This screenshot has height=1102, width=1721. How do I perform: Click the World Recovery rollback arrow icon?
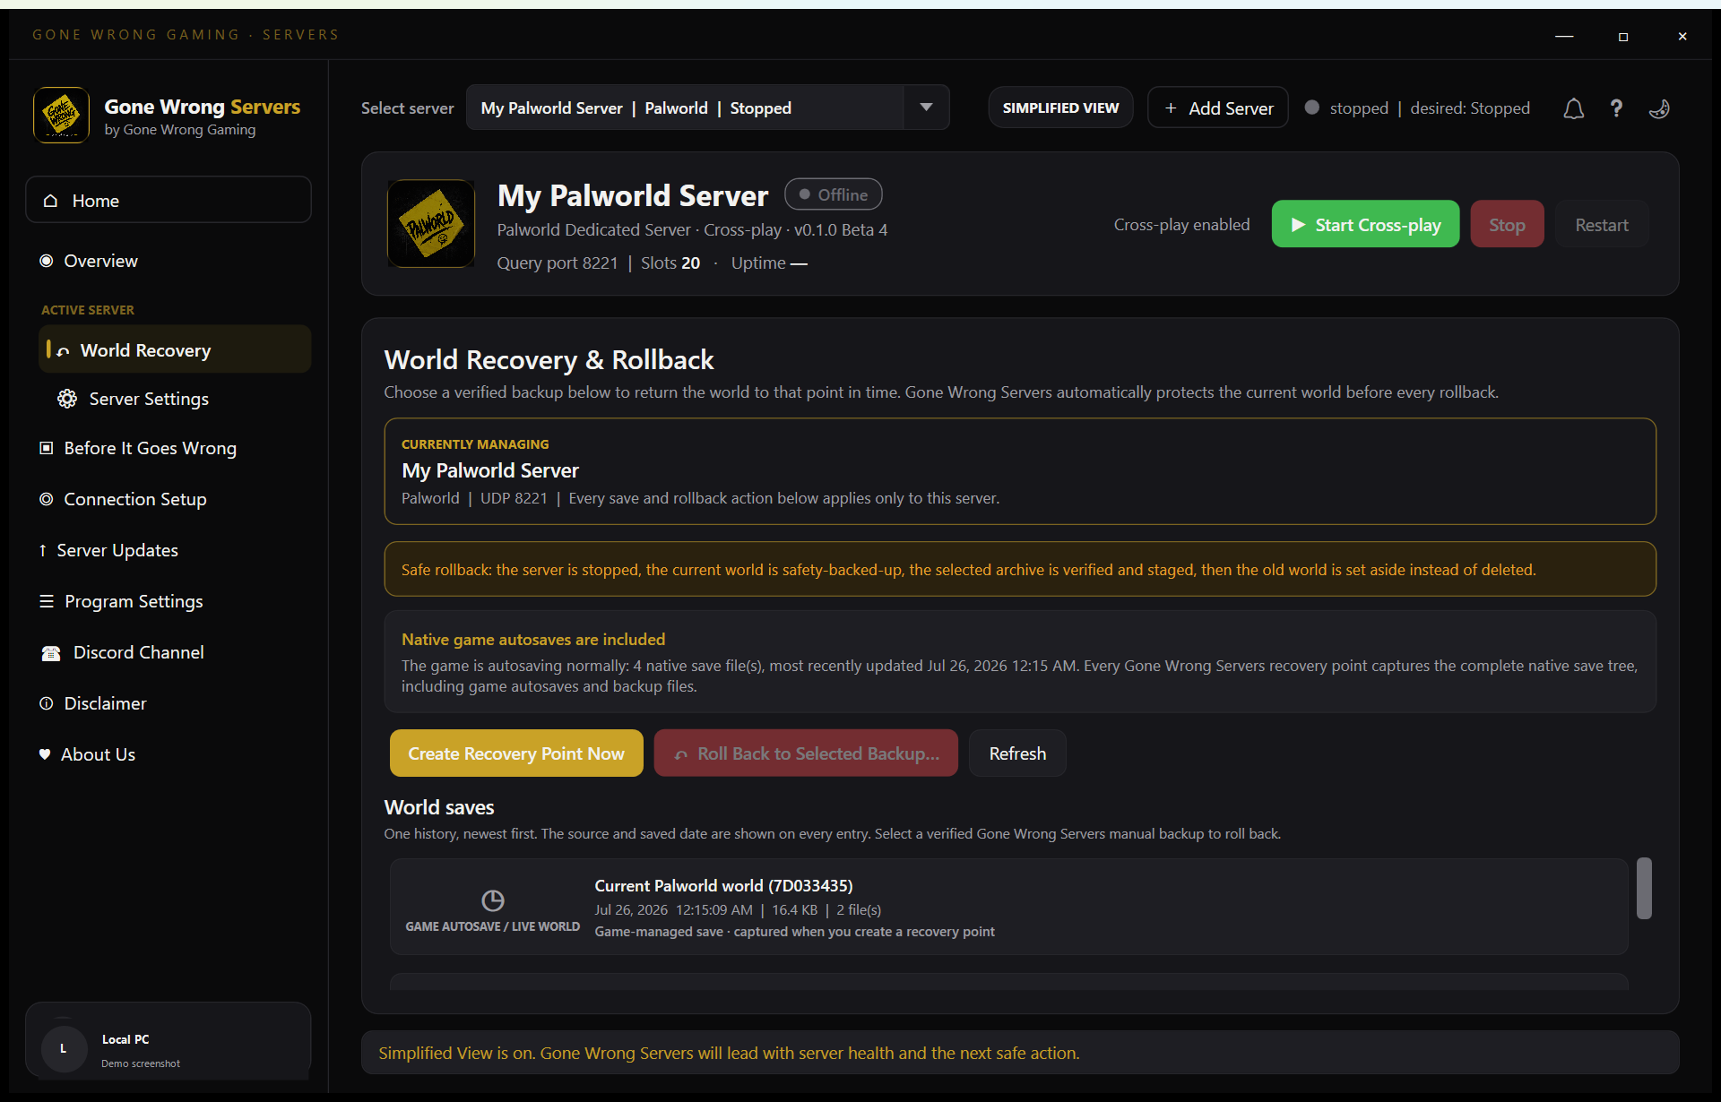[63, 351]
